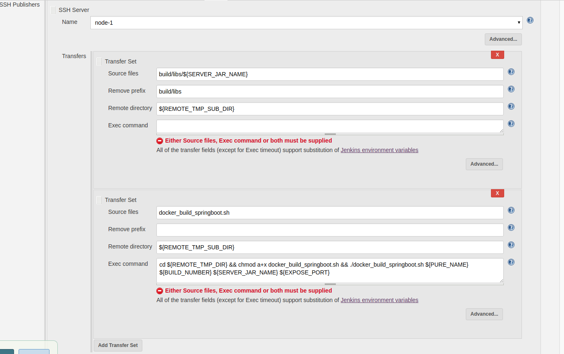The image size is (564, 354).
Task: Click help icon next to the empty Exec command
Action: point(511,124)
